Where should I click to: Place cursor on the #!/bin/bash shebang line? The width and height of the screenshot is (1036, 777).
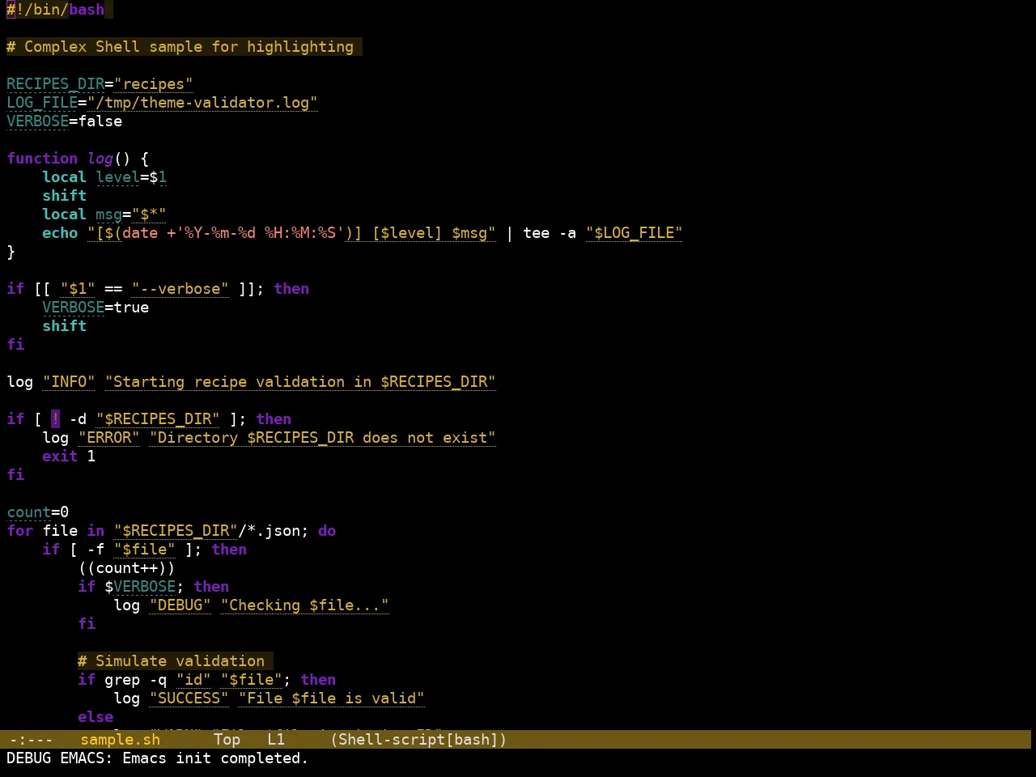(56, 10)
